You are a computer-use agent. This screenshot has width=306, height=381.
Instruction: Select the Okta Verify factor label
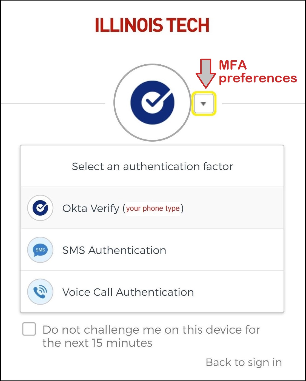91,208
